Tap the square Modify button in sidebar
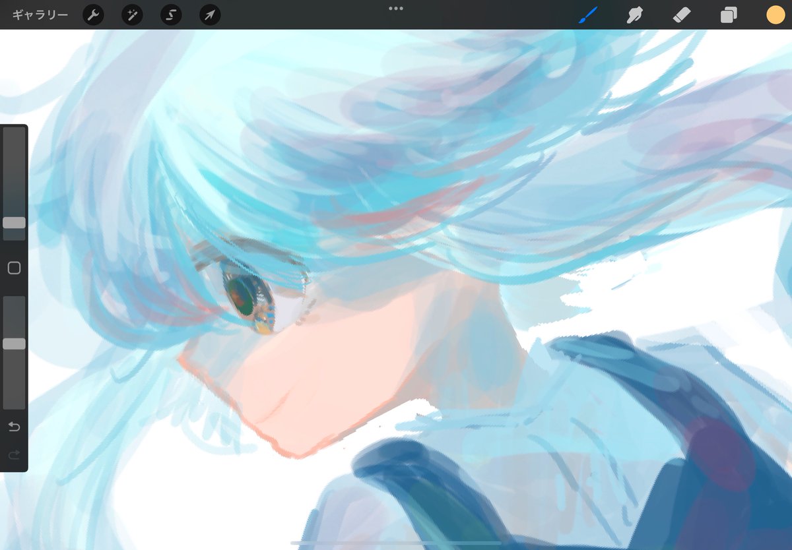792x550 pixels. pos(14,268)
